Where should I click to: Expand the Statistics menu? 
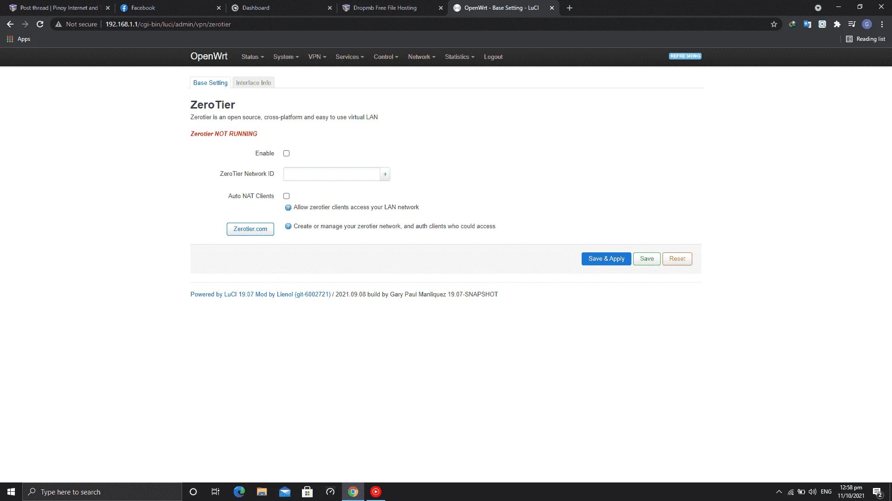tap(460, 57)
